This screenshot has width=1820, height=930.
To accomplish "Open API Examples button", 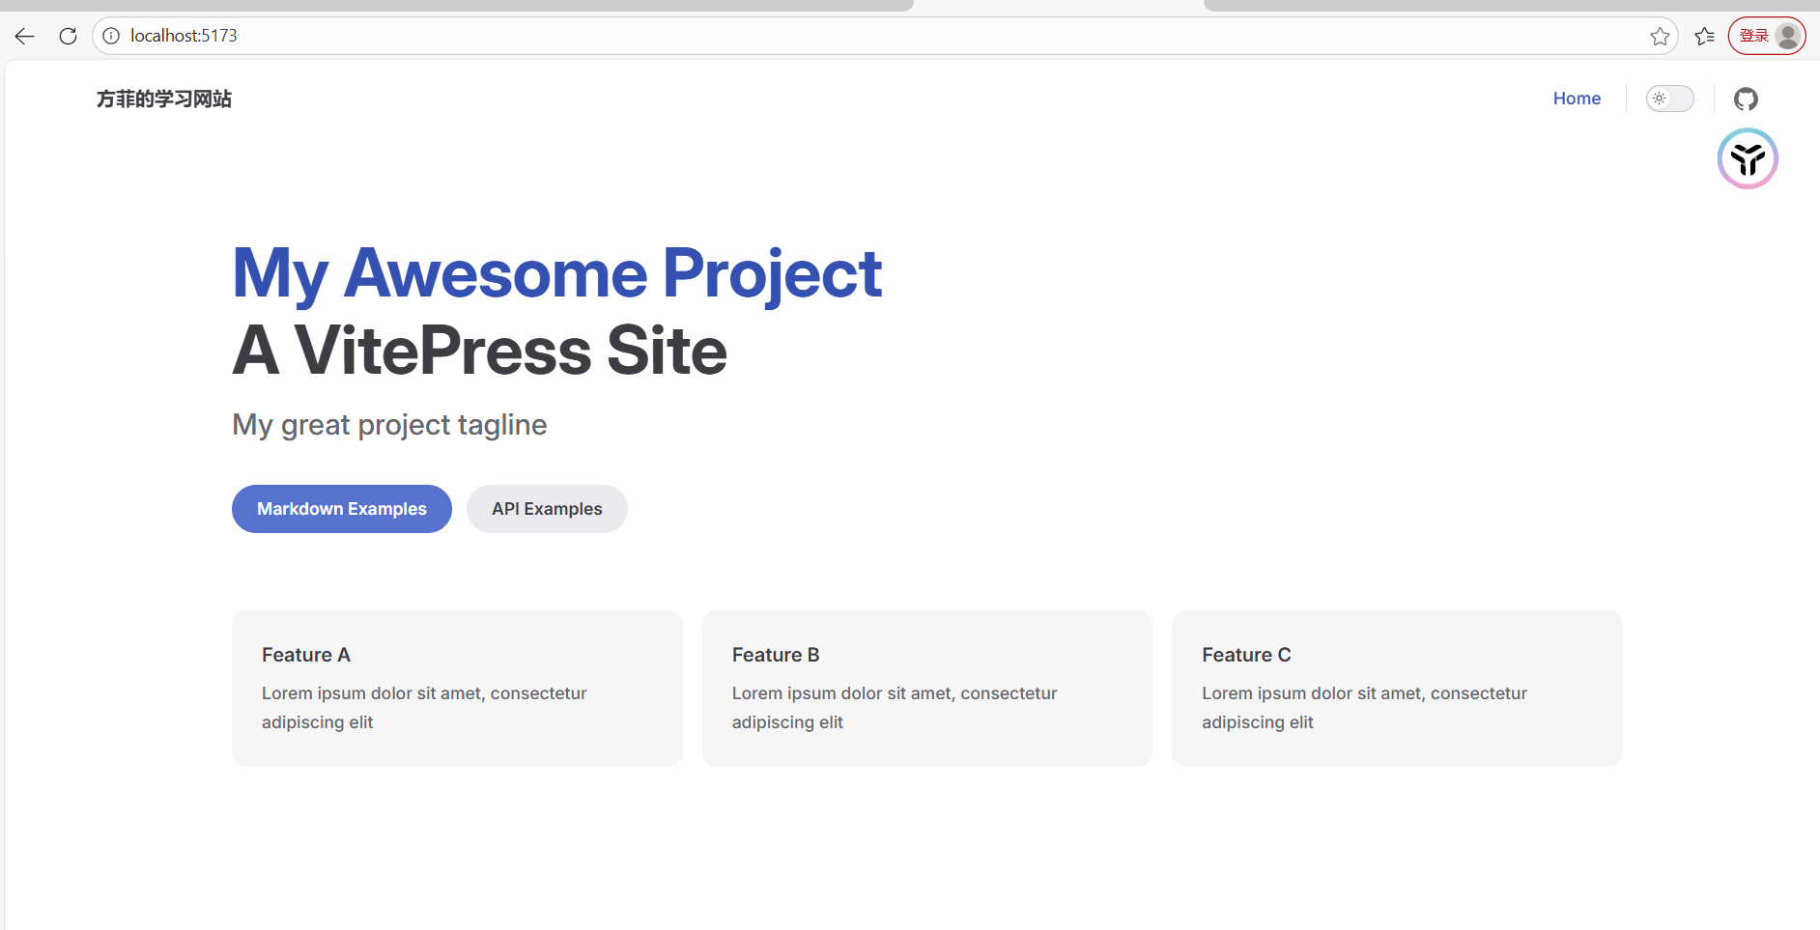I will 547,509.
